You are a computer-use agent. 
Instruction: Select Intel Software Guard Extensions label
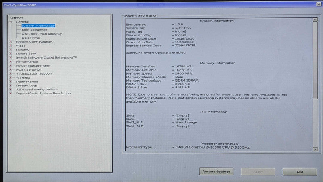pos(46,58)
